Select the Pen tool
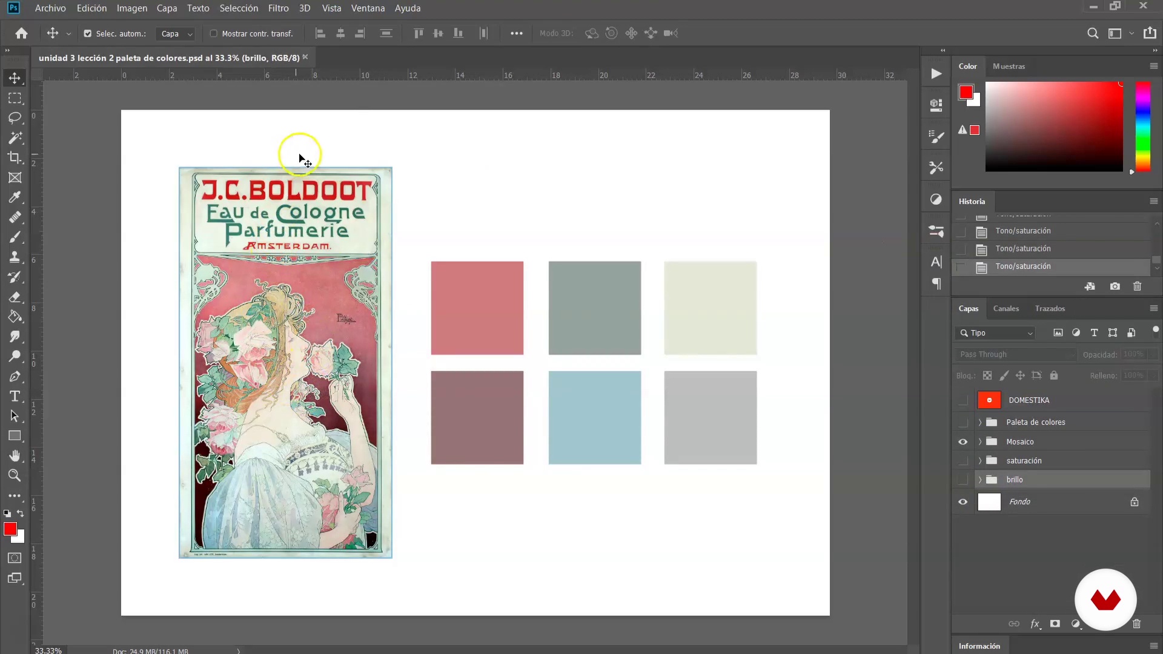Viewport: 1163px width, 654px height. pyautogui.click(x=15, y=376)
